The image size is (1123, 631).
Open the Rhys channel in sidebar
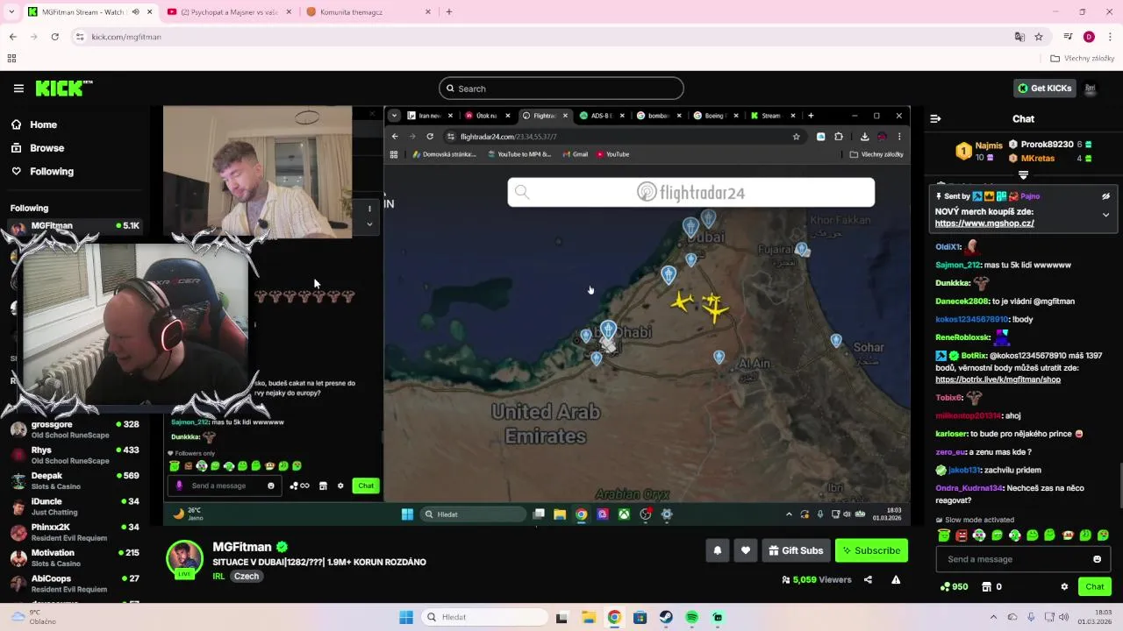pyautogui.click(x=75, y=455)
